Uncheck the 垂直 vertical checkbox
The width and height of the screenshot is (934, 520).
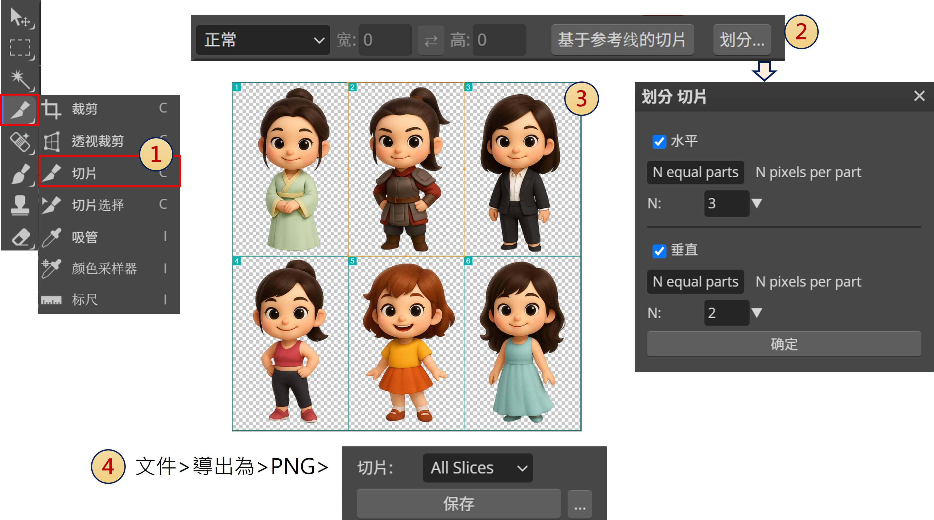659,251
